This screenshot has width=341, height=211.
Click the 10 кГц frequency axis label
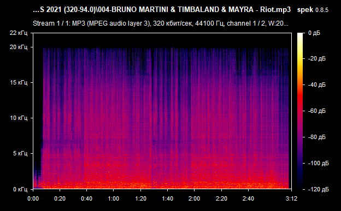19,118
